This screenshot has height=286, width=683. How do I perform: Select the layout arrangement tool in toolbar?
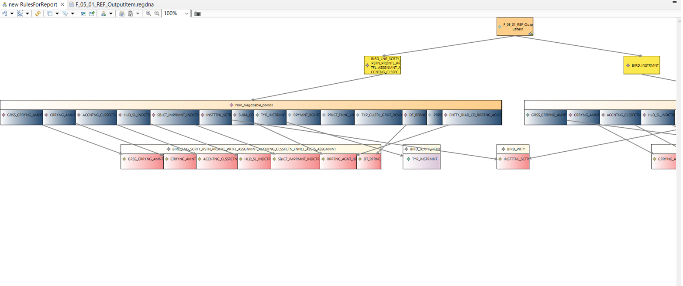(x=4, y=14)
